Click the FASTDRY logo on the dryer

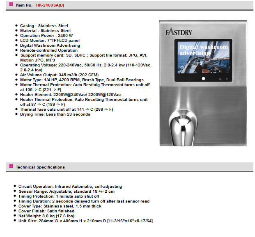pos(179,32)
